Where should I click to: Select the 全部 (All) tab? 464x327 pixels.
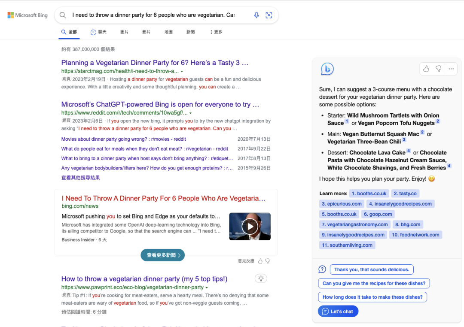[69, 32]
